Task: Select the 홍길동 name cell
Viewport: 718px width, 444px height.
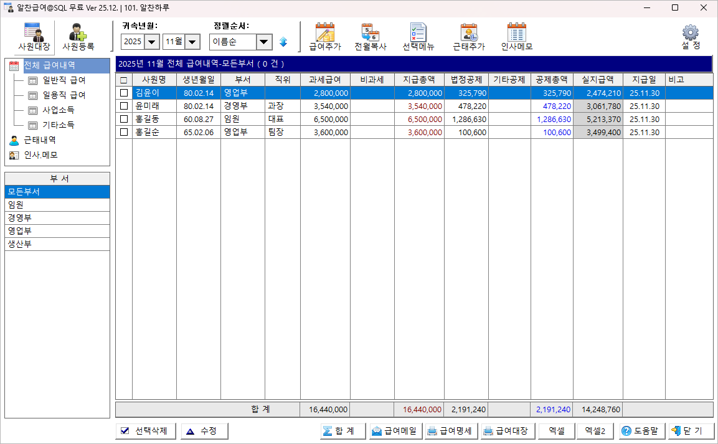Action: click(x=154, y=119)
